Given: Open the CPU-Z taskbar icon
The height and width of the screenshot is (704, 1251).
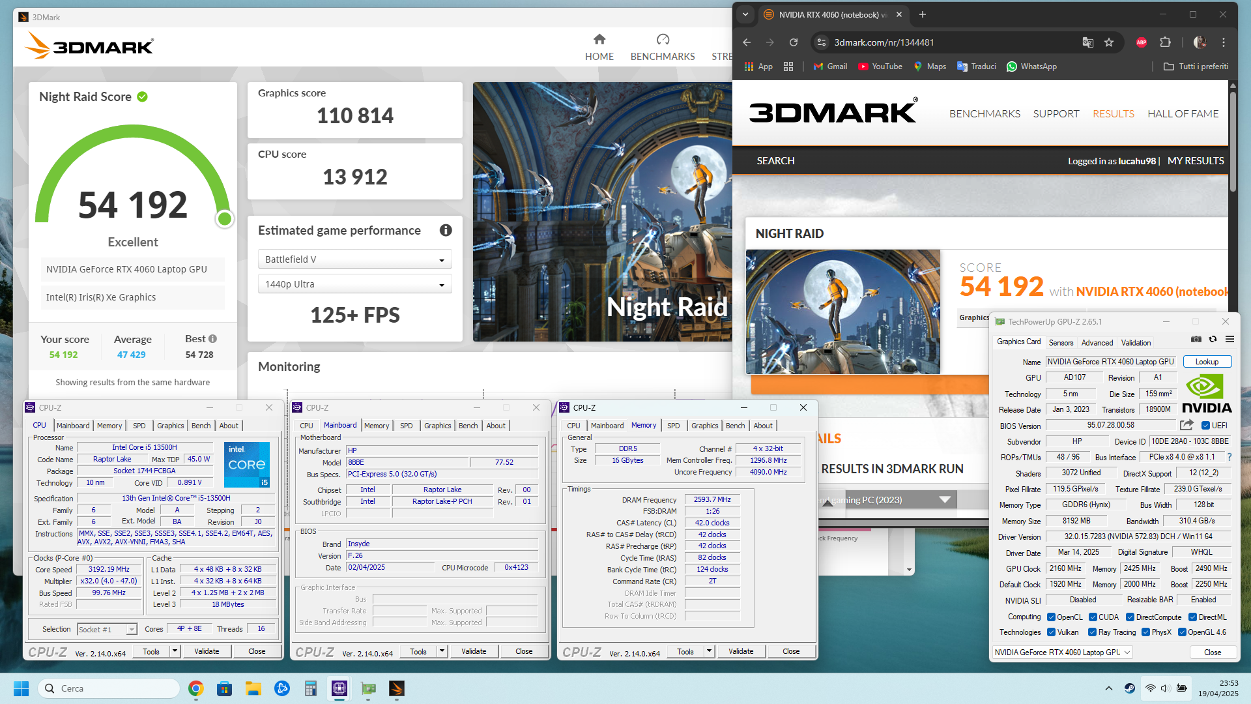Looking at the screenshot, I should tap(339, 688).
